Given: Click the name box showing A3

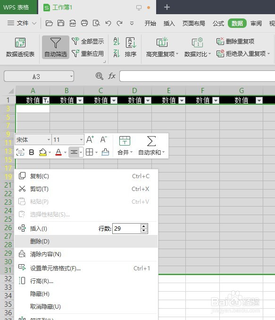Looking at the screenshot, I should pyautogui.click(x=39, y=76).
